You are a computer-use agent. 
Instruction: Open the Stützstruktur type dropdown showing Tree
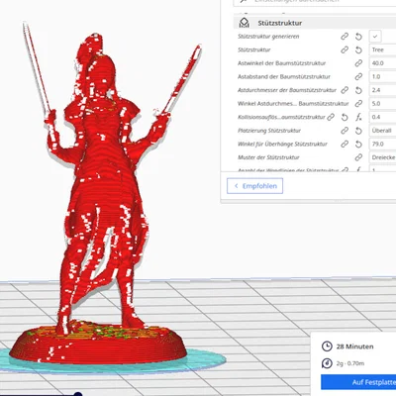coord(383,49)
